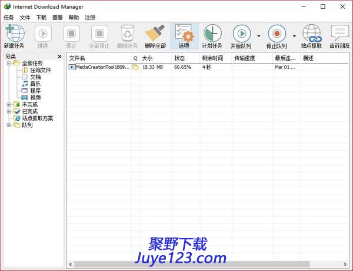Viewport: 353px width, 271px height.
Task: Minimize the Internet Download Manager window
Action: click(x=304, y=6)
